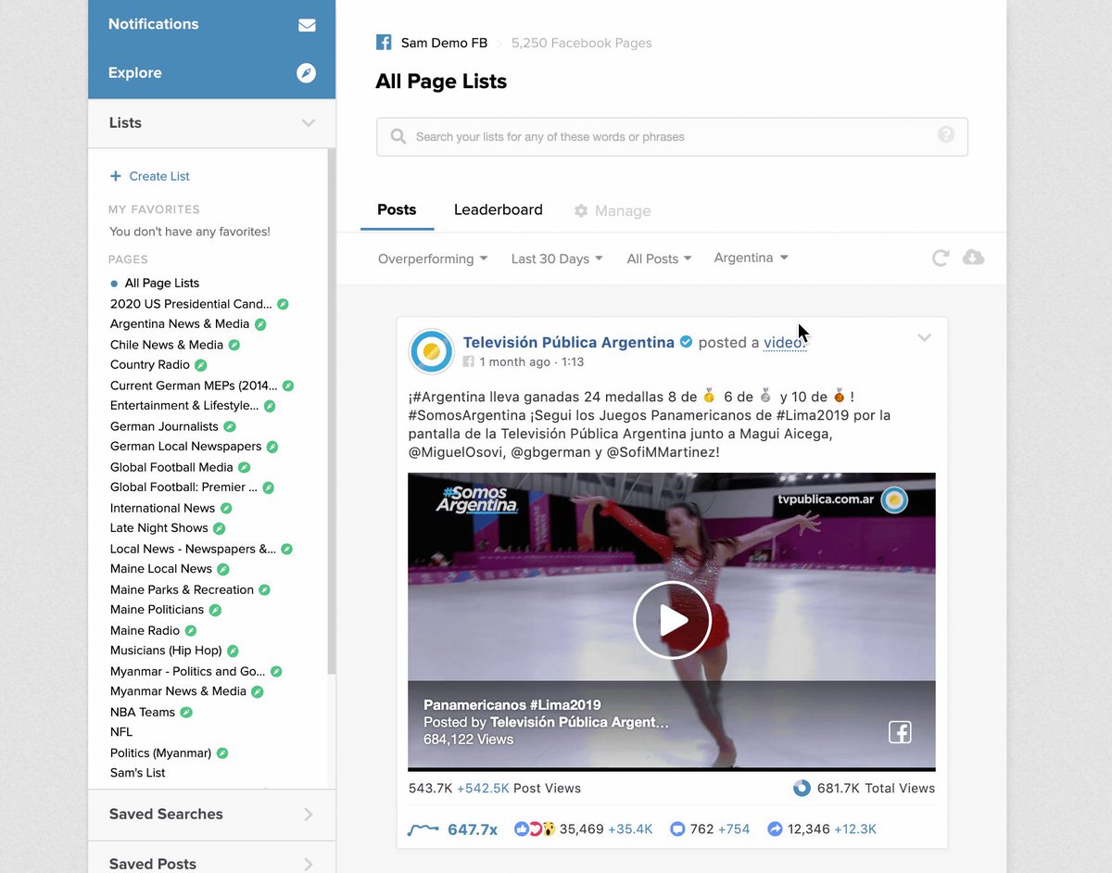Click the video link in post header
The image size is (1112, 873).
784,342
